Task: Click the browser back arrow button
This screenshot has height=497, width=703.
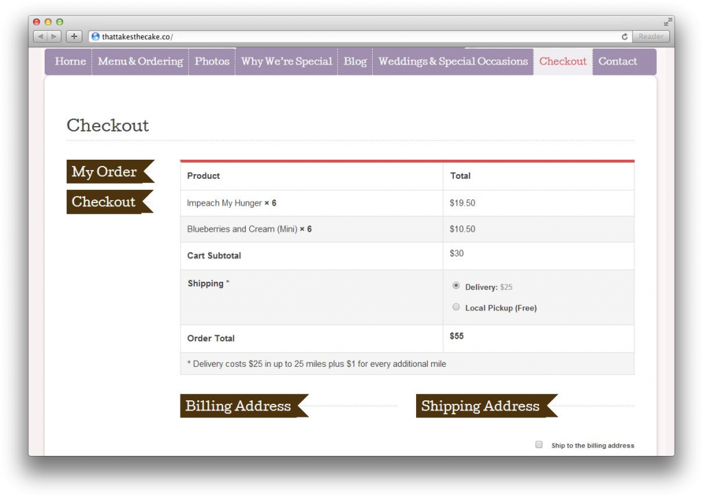Action: point(40,36)
